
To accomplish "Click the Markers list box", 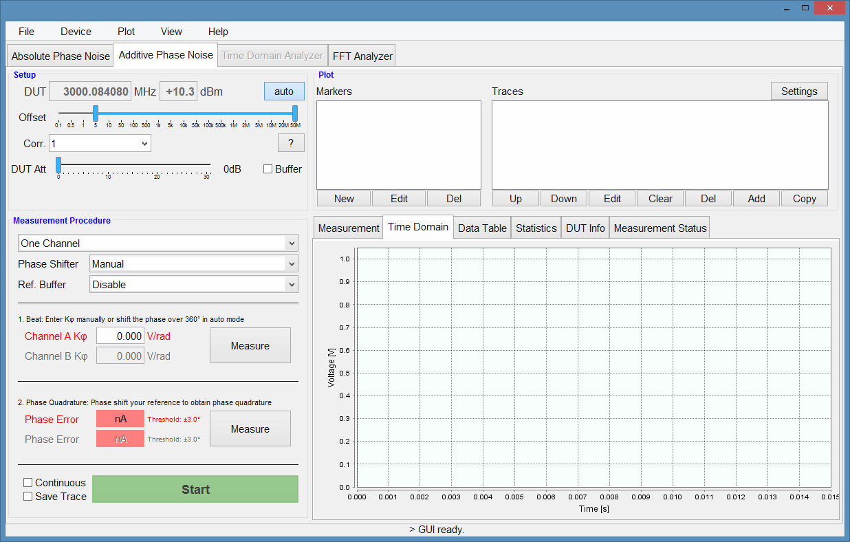I will coord(399,145).
